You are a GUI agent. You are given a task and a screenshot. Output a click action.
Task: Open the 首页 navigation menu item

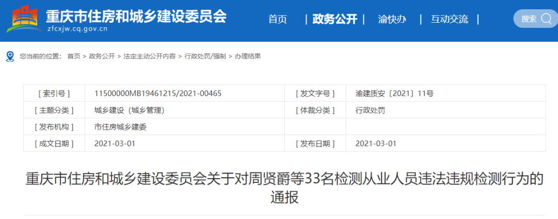point(277,19)
